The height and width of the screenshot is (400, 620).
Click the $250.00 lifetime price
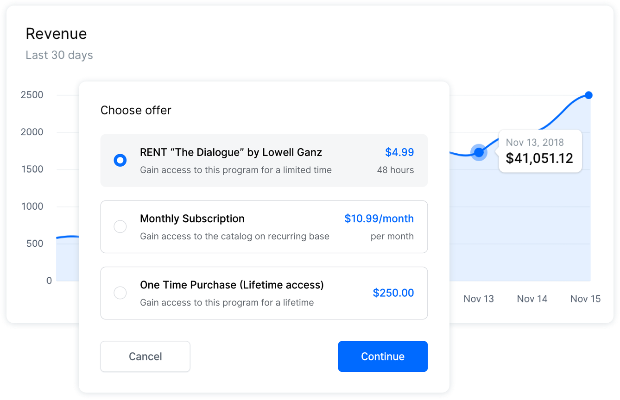pyautogui.click(x=393, y=293)
